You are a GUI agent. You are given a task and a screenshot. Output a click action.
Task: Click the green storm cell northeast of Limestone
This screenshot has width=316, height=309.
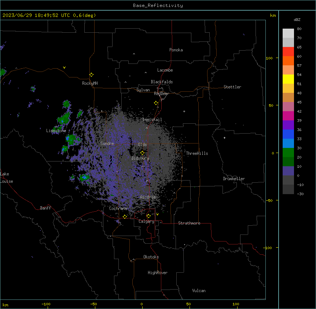click(64, 119)
